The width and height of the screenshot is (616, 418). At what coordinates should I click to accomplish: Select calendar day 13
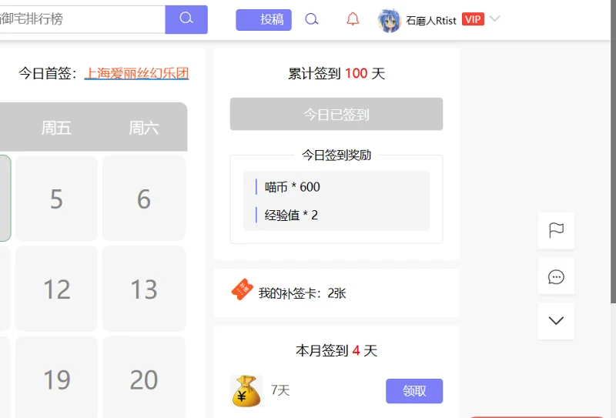click(x=144, y=289)
